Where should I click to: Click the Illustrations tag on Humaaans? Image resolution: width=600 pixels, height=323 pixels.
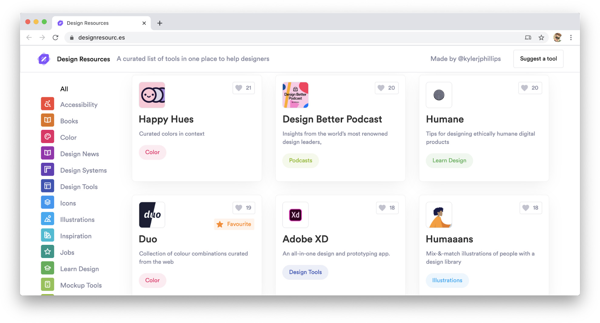point(447,280)
